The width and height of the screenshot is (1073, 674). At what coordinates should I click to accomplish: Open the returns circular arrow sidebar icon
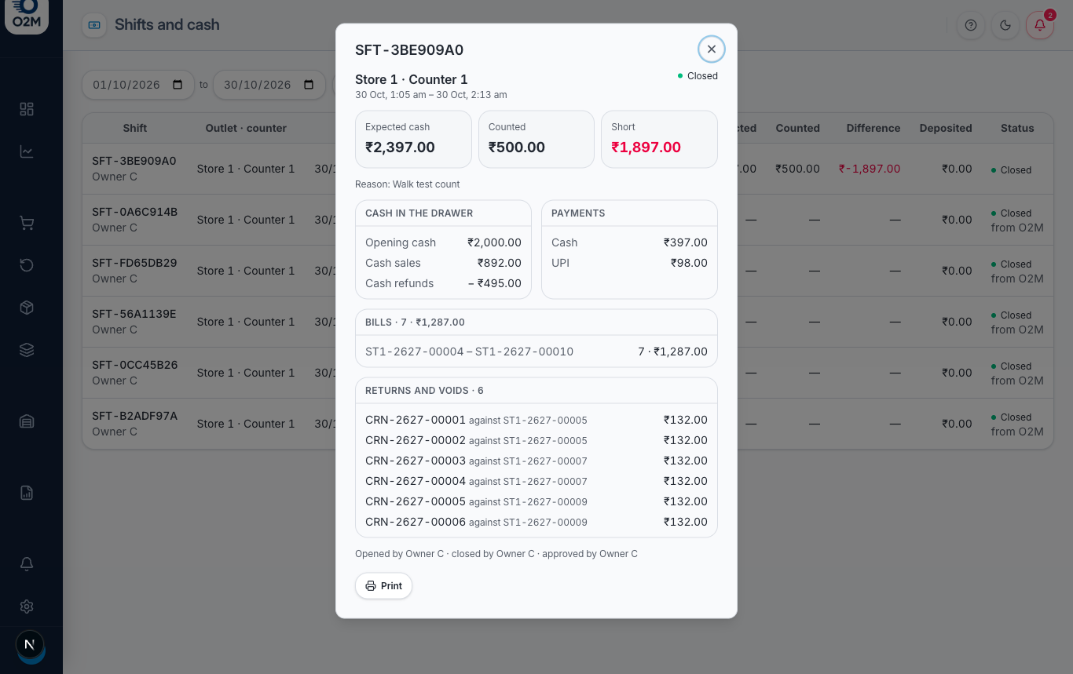pyautogui.click(x=27, y=265)
